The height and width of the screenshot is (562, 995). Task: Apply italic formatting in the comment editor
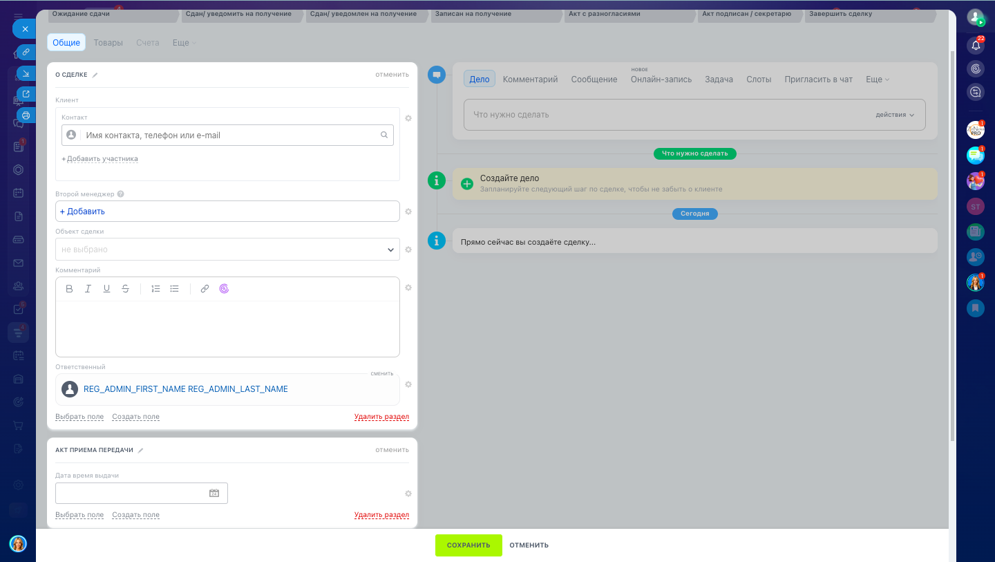tap(88, 289)
